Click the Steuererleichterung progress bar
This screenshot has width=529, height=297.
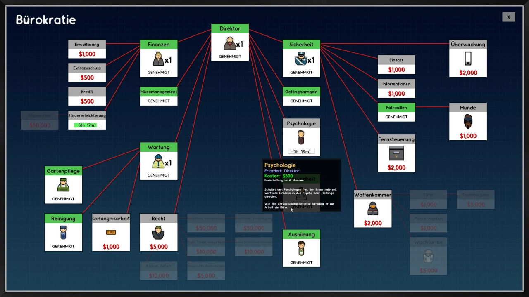87,125
